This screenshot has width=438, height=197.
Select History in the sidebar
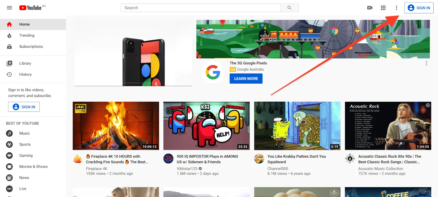[x=33, y=74]
